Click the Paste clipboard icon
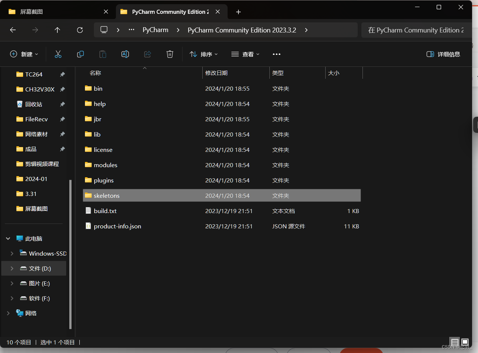478x353 pixels. (103, 54)
